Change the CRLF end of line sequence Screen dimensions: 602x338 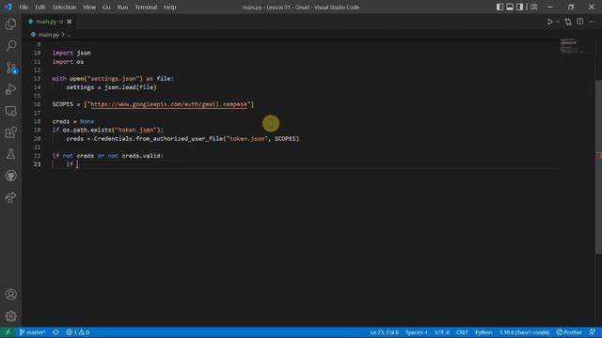click(x=462, y=332)
